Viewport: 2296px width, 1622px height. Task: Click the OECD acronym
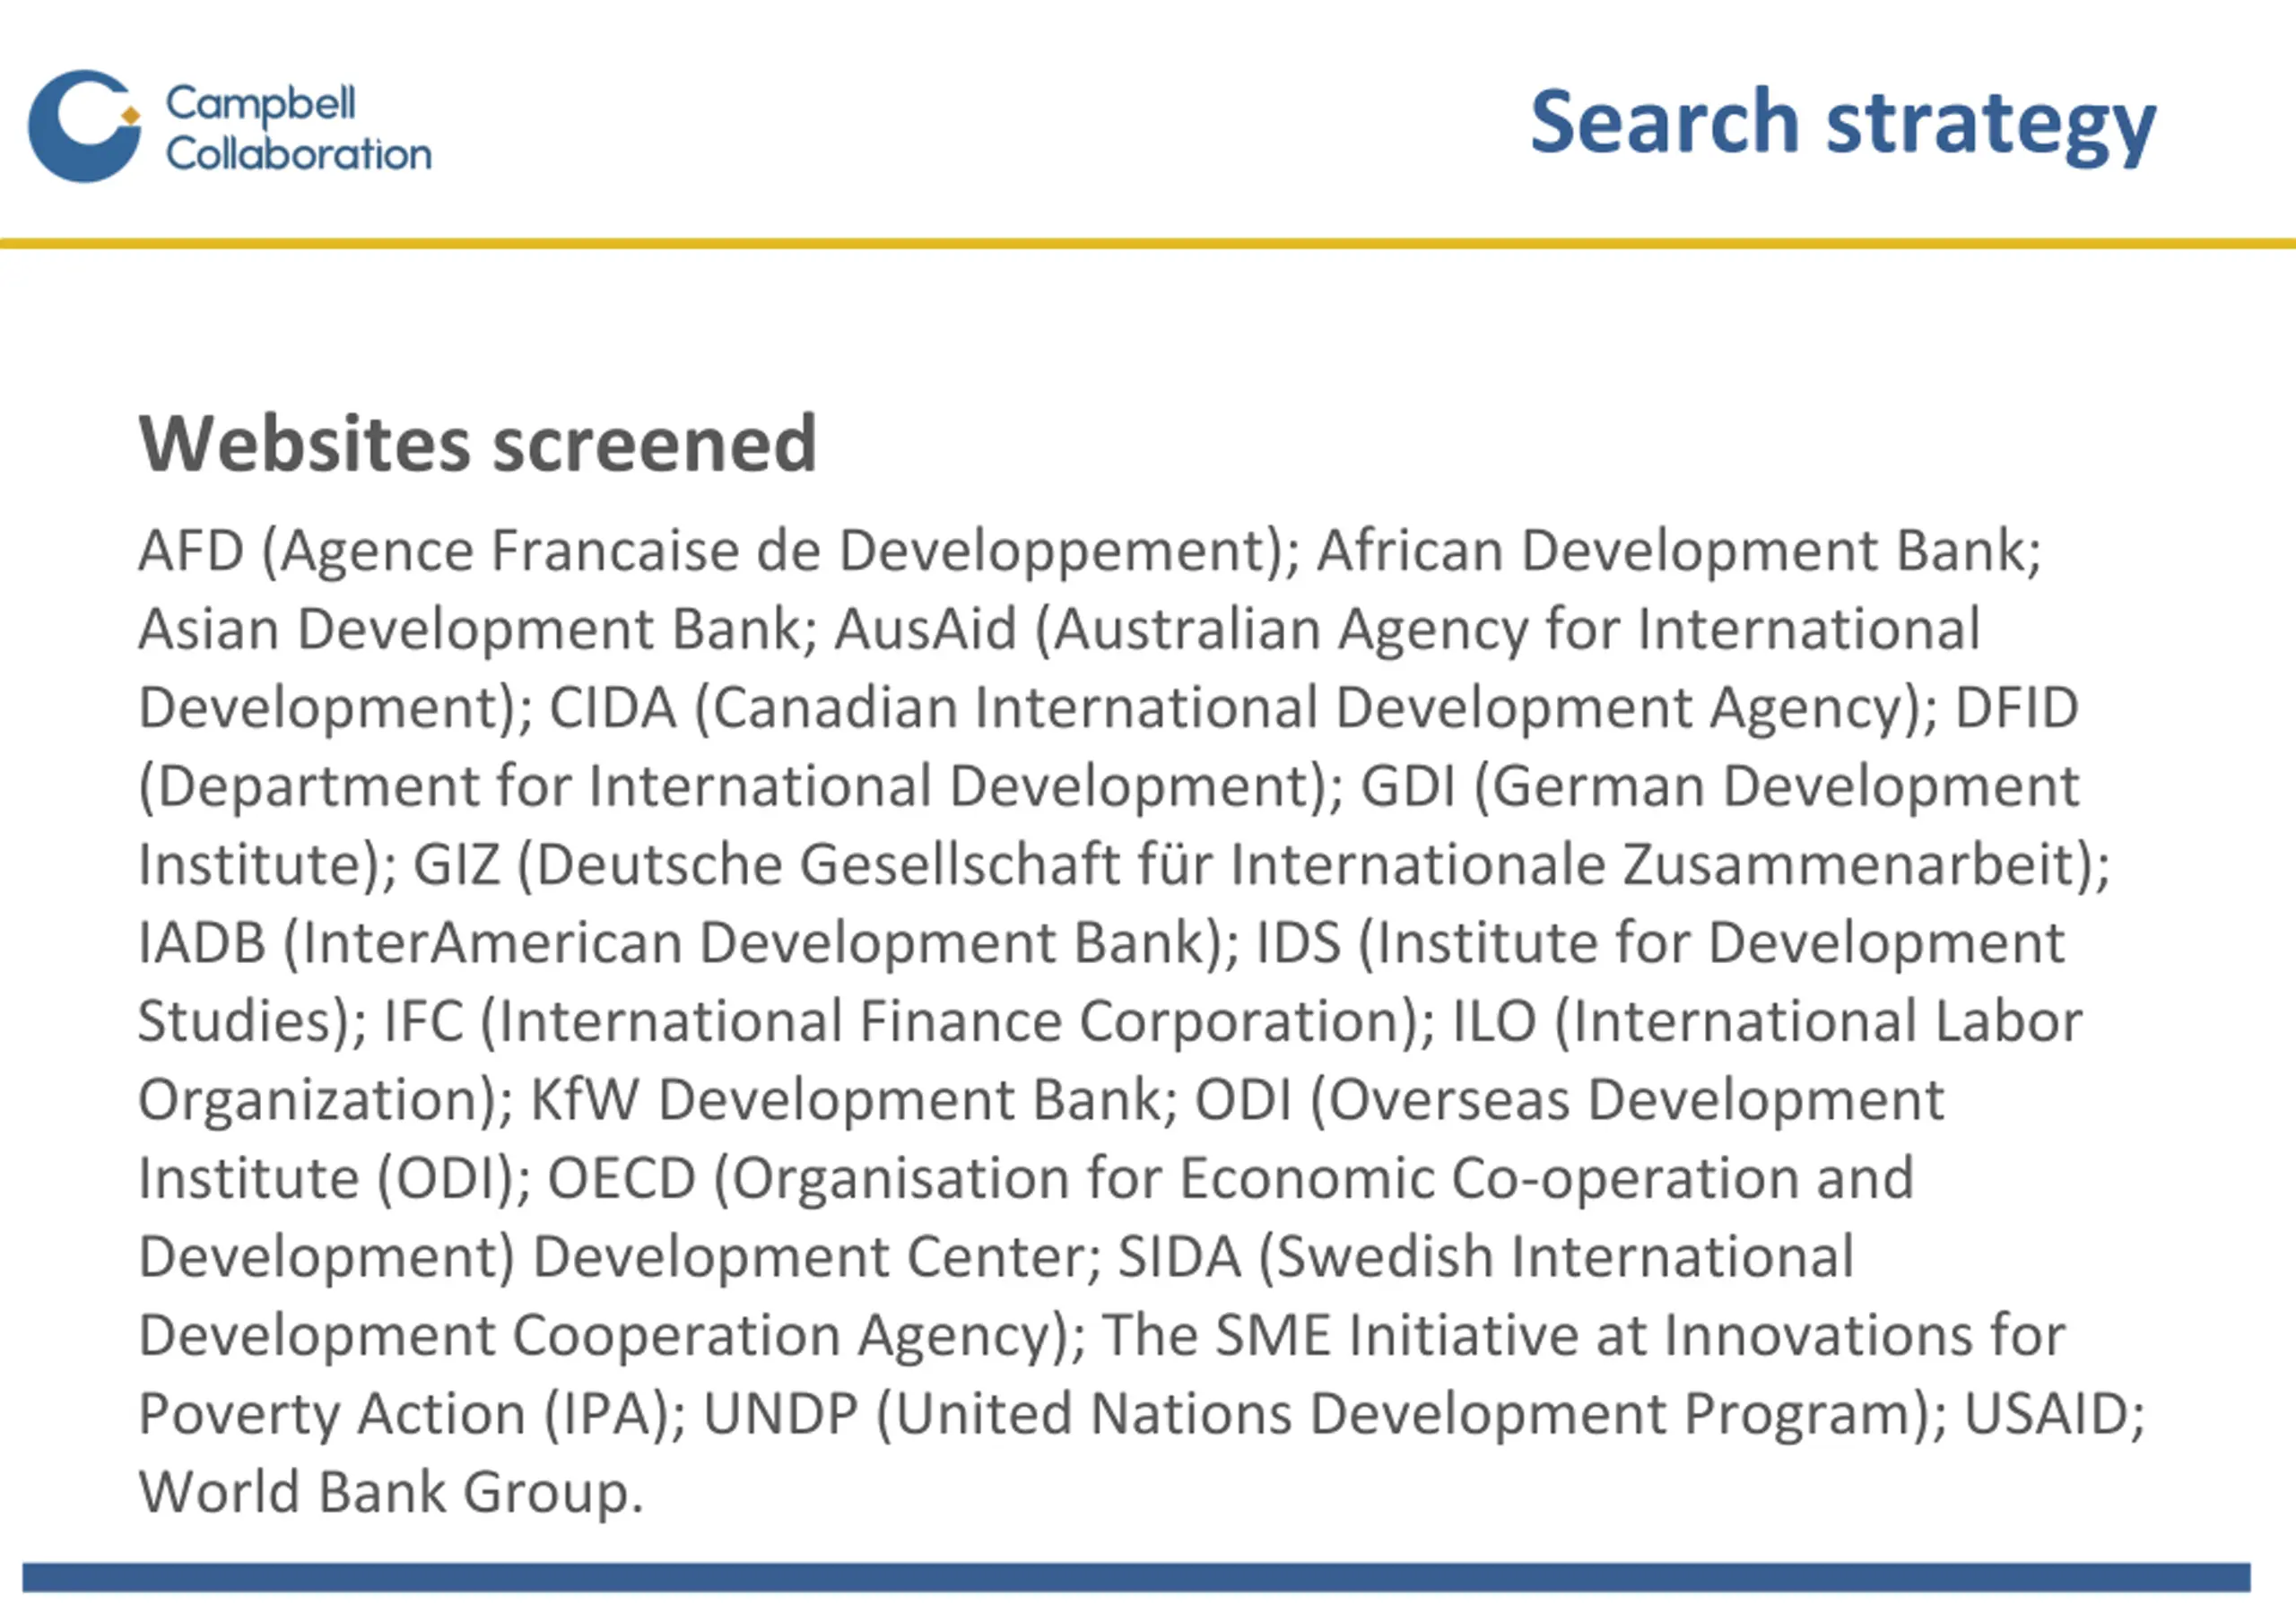tap(621, 1178)
